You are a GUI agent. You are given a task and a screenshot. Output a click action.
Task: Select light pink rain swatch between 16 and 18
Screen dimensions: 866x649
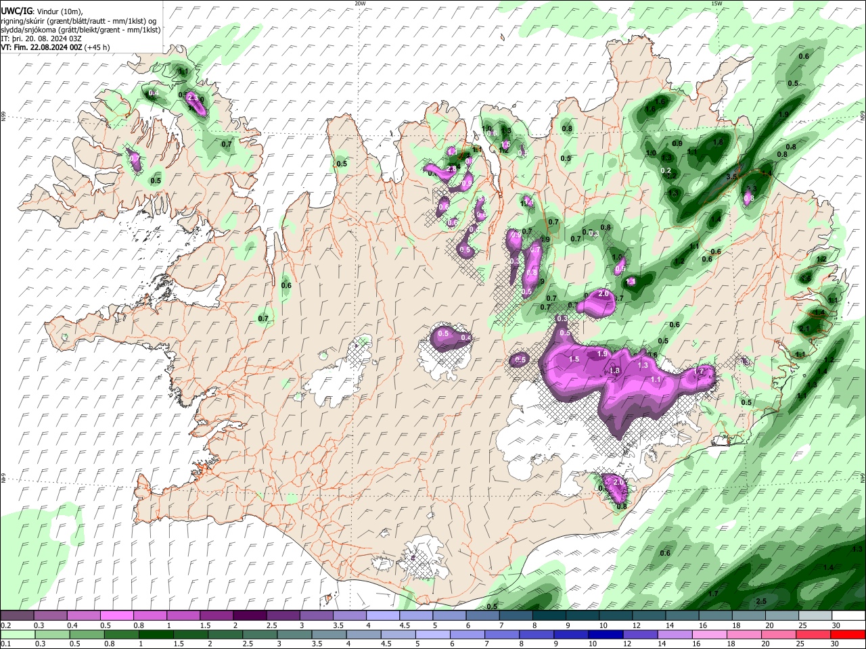point(710,635)
